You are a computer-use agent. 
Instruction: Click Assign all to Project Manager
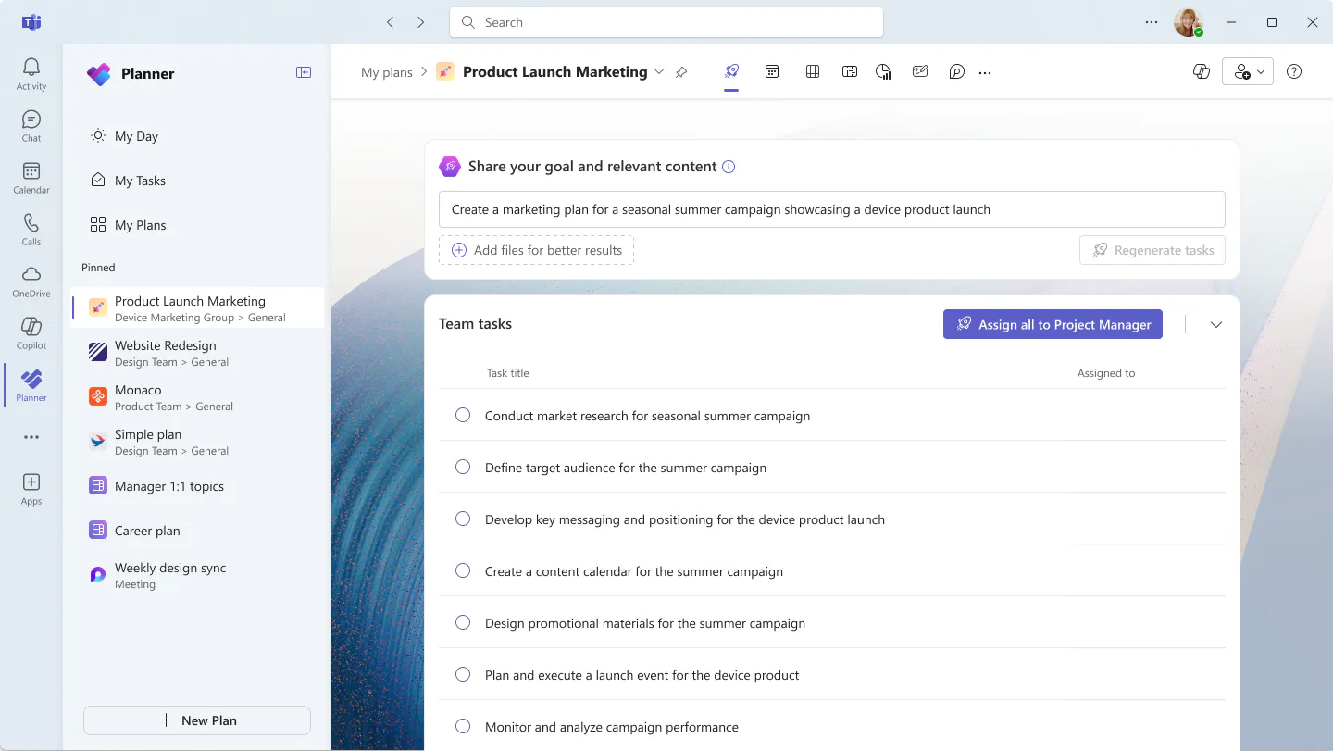[1053, 324]
